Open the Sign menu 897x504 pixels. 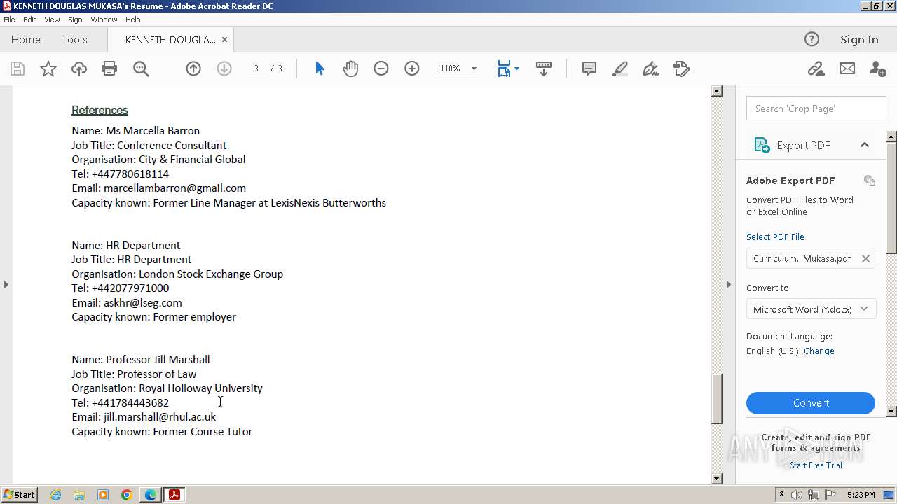tap(75, 20)
